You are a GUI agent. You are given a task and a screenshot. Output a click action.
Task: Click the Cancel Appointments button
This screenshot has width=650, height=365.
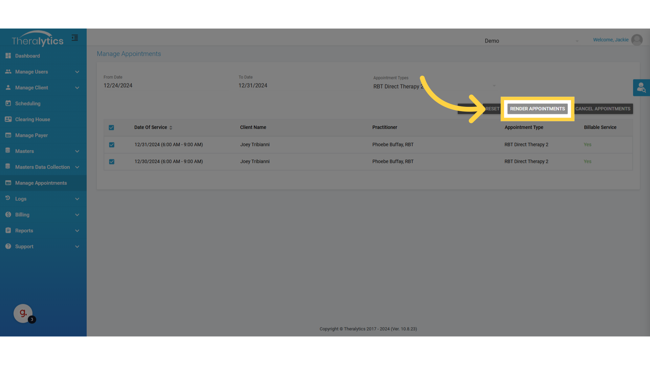(603, 109)
